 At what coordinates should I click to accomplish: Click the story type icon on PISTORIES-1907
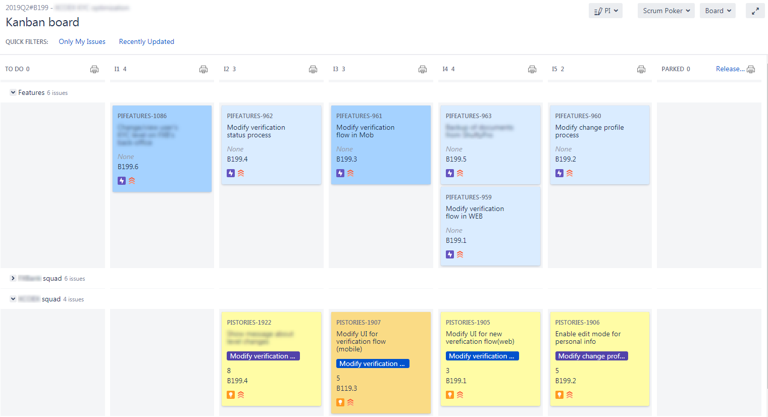pos(340,402)
